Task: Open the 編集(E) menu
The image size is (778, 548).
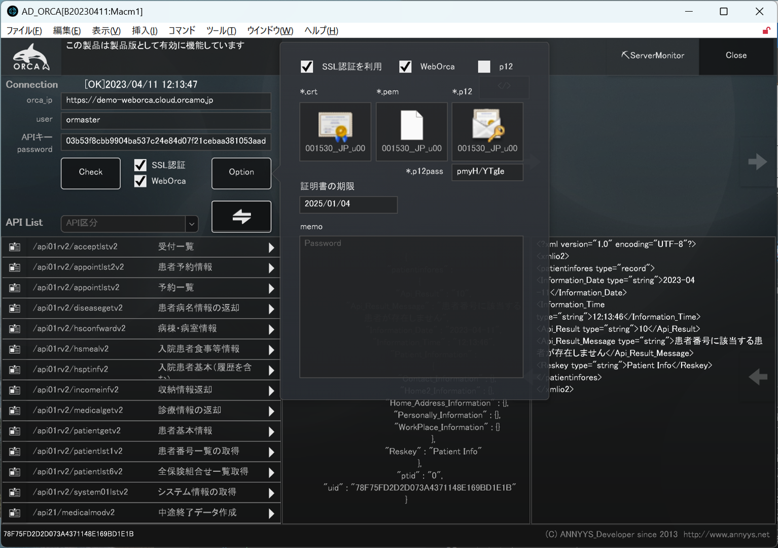Action: [67, 30]
